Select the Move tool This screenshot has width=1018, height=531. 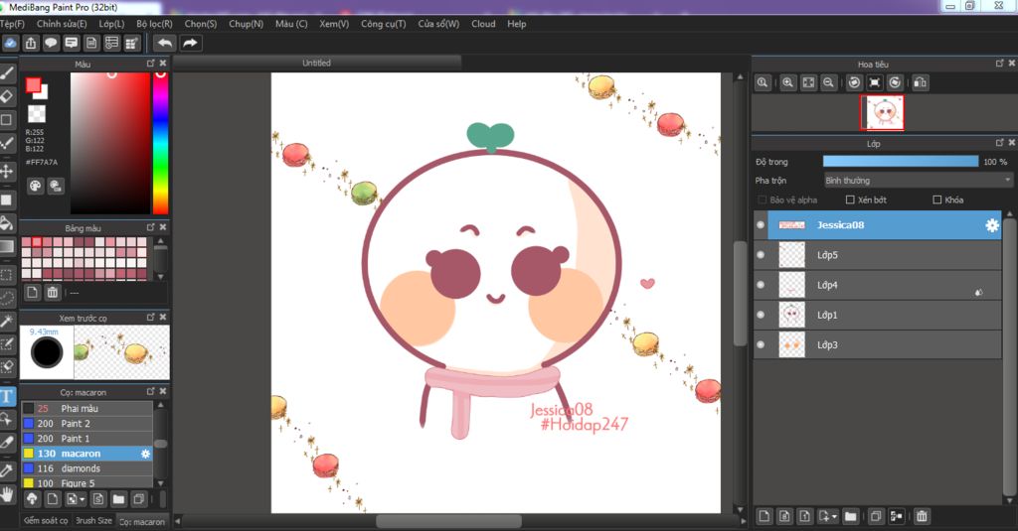pyautogui.click(x=7, y=171)
